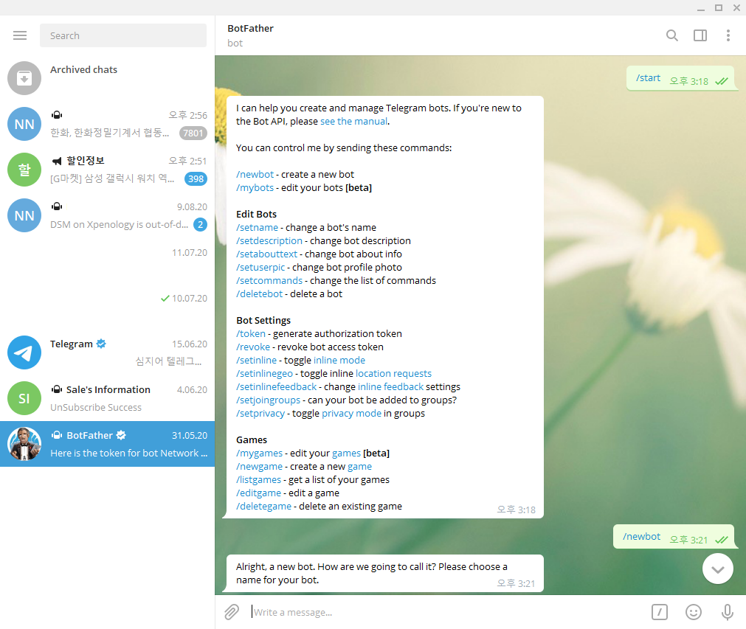Open the three-dot chat options menu
Screen dimensions: 746x629
pyautogui.click(x=728, y=35)
